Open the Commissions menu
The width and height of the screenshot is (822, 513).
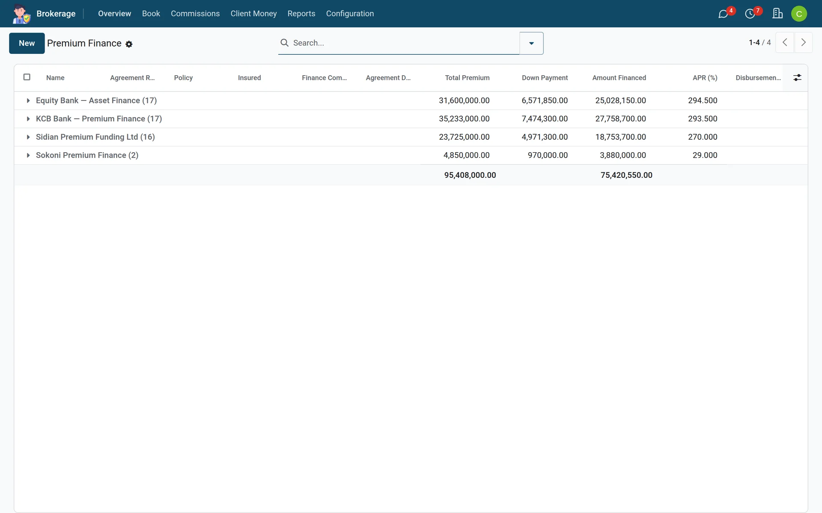pos(195,14)
